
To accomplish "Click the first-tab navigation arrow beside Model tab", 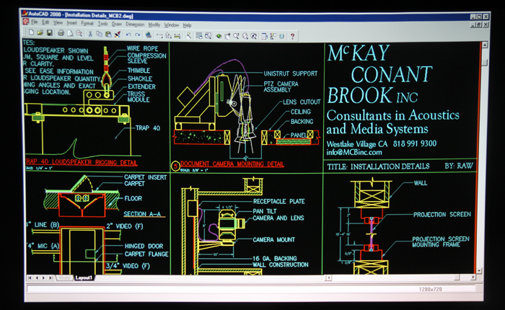I will point(30,278).
